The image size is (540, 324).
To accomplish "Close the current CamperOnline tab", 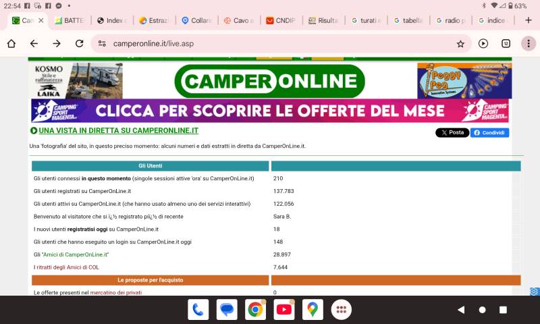I will tap(41, 20).
